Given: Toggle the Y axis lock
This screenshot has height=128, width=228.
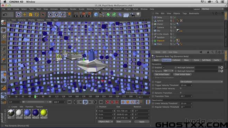Looking at the screenshot, I should tap(57, 14).
